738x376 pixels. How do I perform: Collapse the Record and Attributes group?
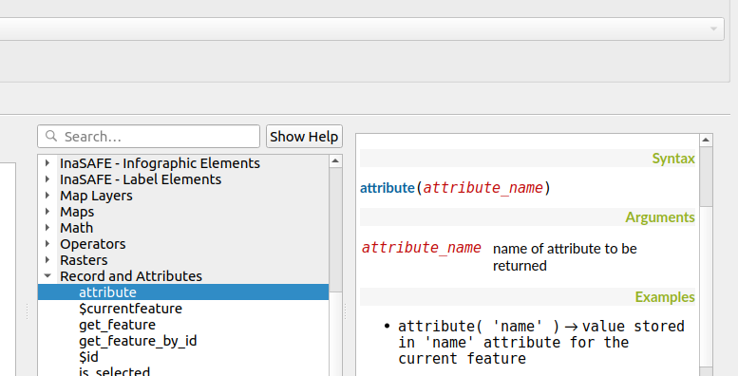click(47, 275)
